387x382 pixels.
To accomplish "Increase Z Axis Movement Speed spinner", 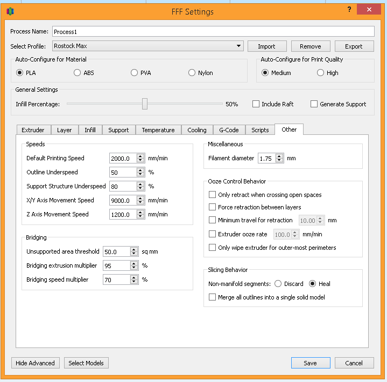I will tap(140, 212).
